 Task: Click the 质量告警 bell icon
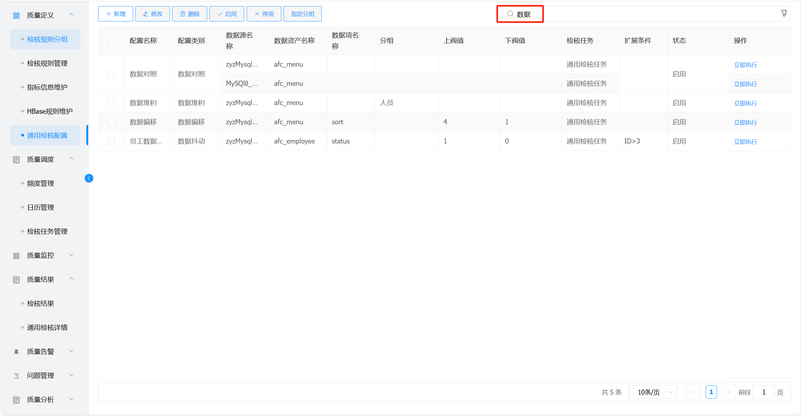click(x=16, y=352)
